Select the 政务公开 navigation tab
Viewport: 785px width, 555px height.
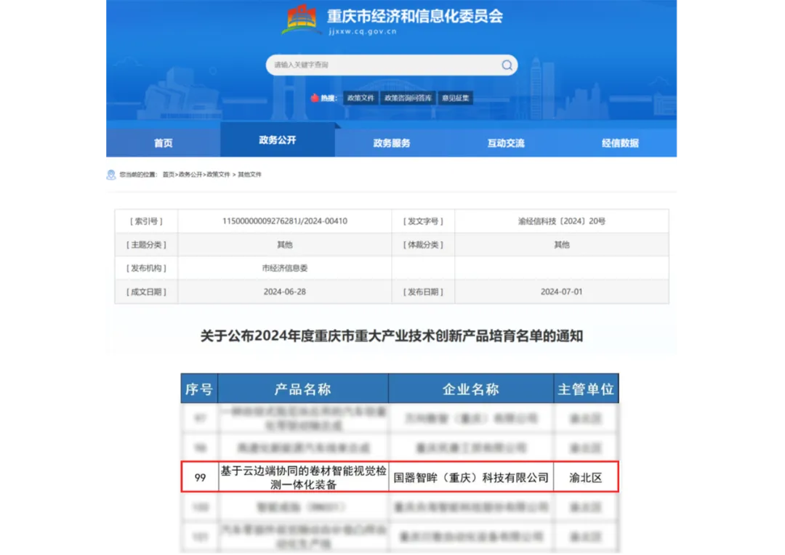(x=278, y=140)
